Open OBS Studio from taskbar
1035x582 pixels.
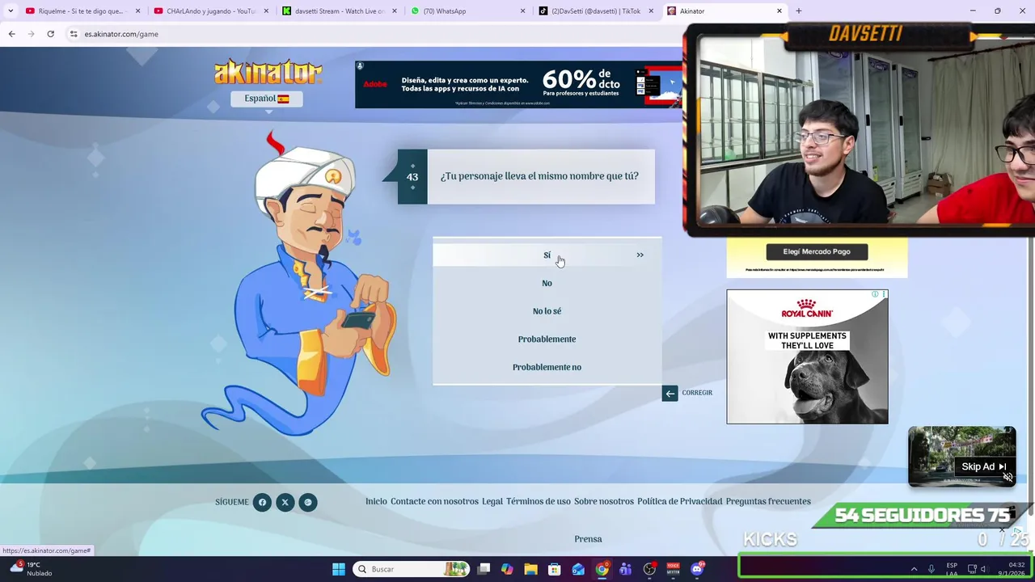649,569
